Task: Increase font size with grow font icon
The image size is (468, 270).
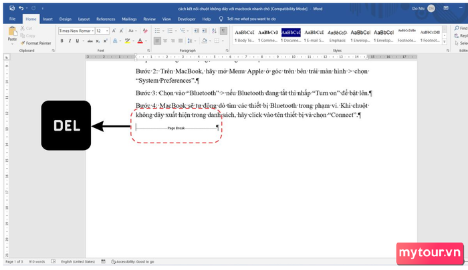Action: 114,31
